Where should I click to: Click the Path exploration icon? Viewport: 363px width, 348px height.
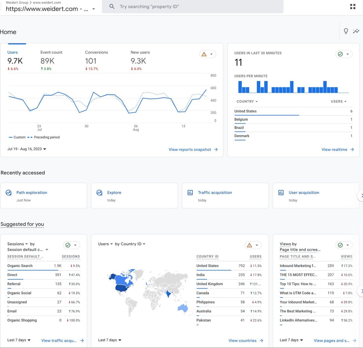tap(9, 192)
